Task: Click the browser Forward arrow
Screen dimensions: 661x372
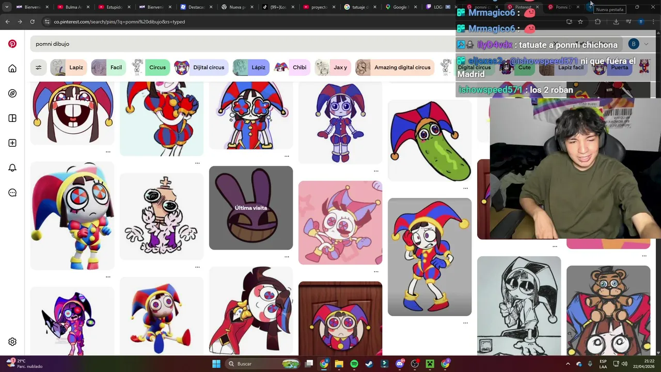Action: [20, 22]
